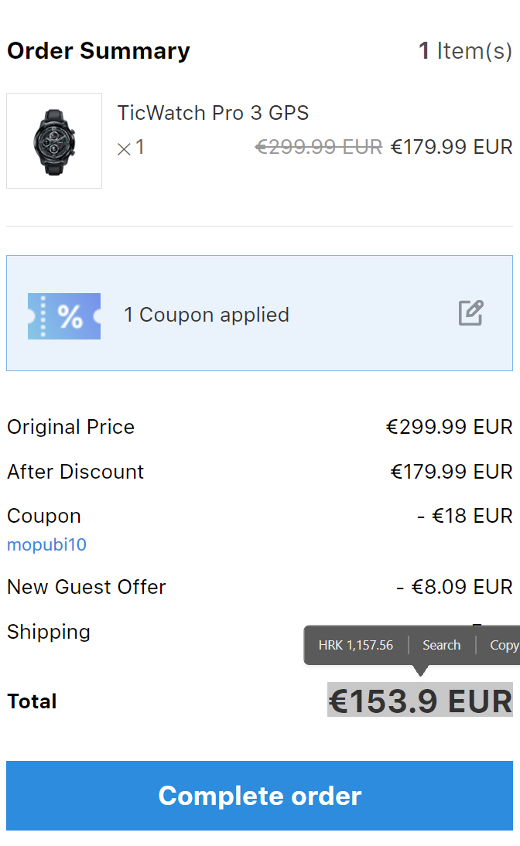This screenshot has width=520, height=846.
Task: Click the New Guest Offer label
Action: click(87, 587)
